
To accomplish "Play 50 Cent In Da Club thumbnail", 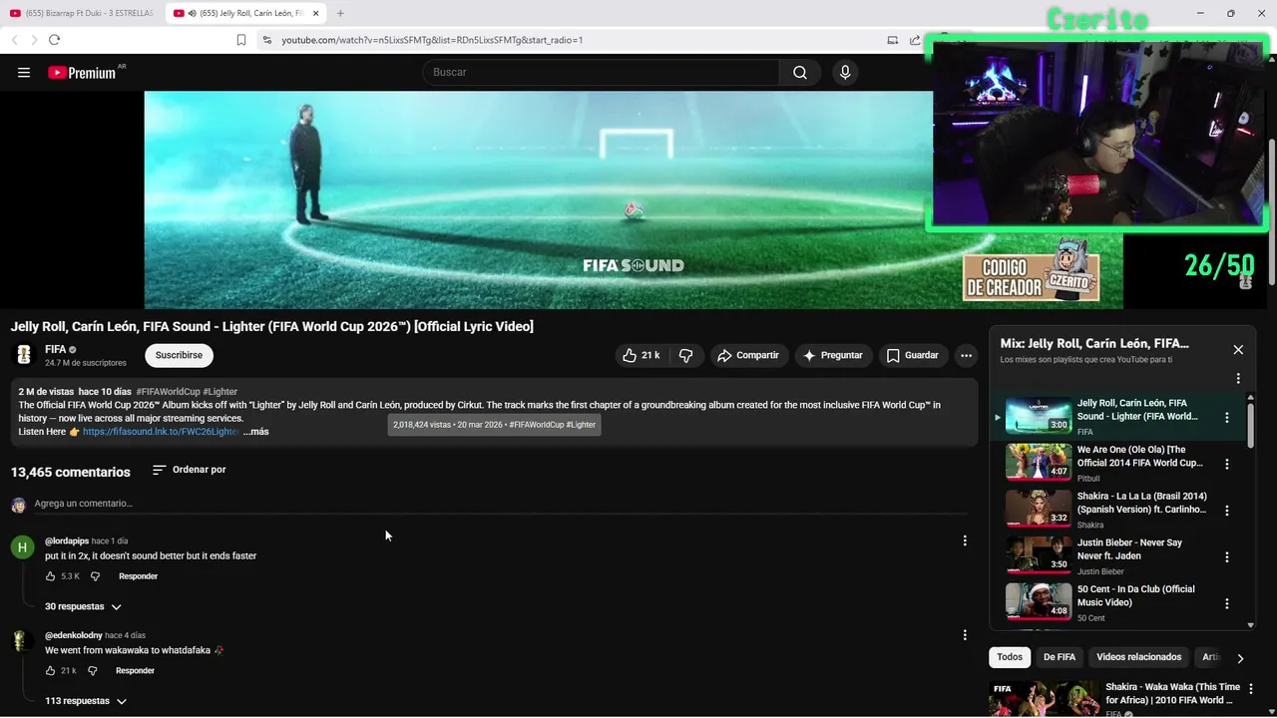I will [1039, 601].
